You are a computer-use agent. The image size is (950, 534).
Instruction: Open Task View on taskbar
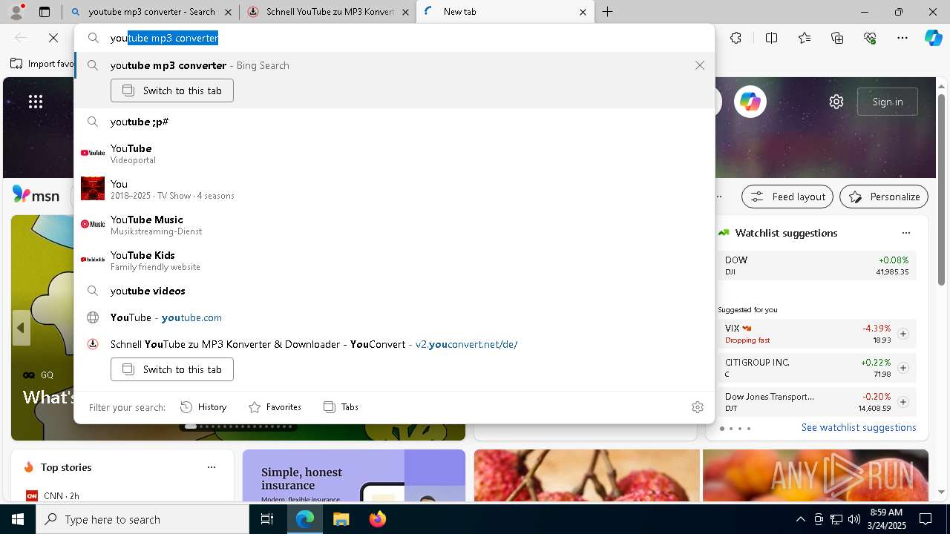pos(267,519)
